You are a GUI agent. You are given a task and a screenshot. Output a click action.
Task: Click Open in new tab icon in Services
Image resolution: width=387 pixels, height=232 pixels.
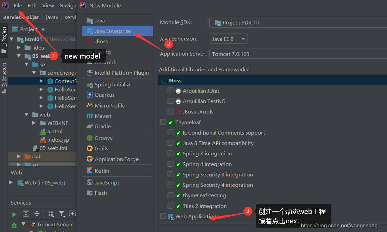(x=73, y=213)
